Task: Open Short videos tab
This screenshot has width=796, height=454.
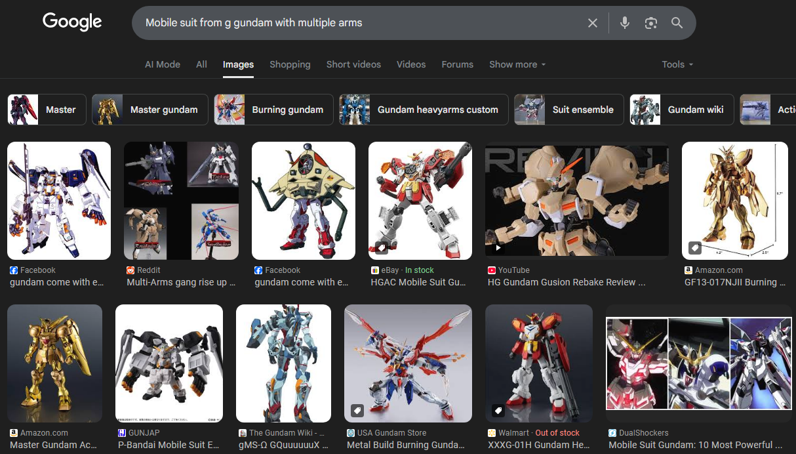Action: point(353,64)
